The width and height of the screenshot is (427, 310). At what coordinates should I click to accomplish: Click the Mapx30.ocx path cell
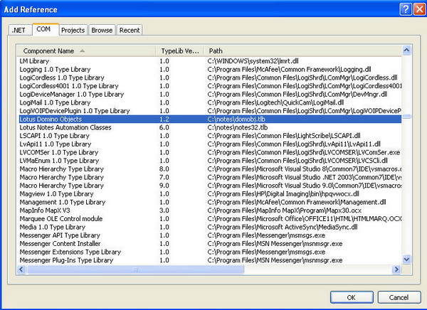pos(284,210)
